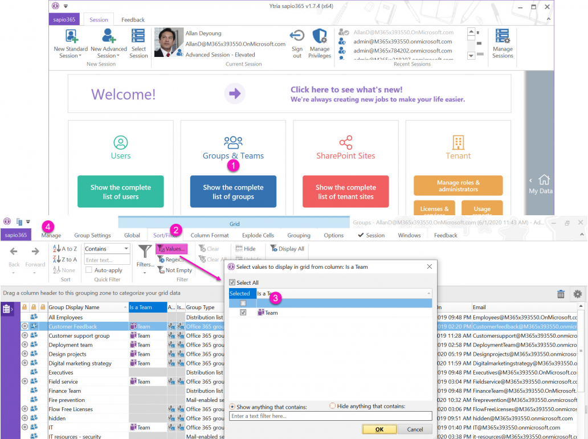Click the Users circle icon
This screenshot has width=588, height=439.
pos(121,142)
